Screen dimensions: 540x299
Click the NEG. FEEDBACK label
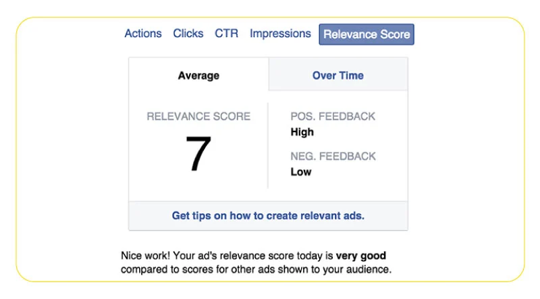(x=333, y=157)
